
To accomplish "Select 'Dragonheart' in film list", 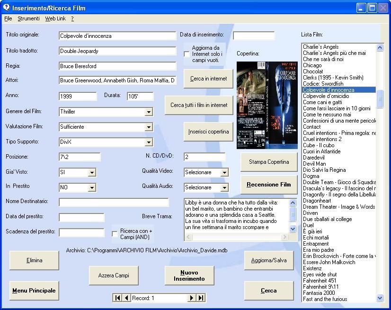I will pos(317,201).
